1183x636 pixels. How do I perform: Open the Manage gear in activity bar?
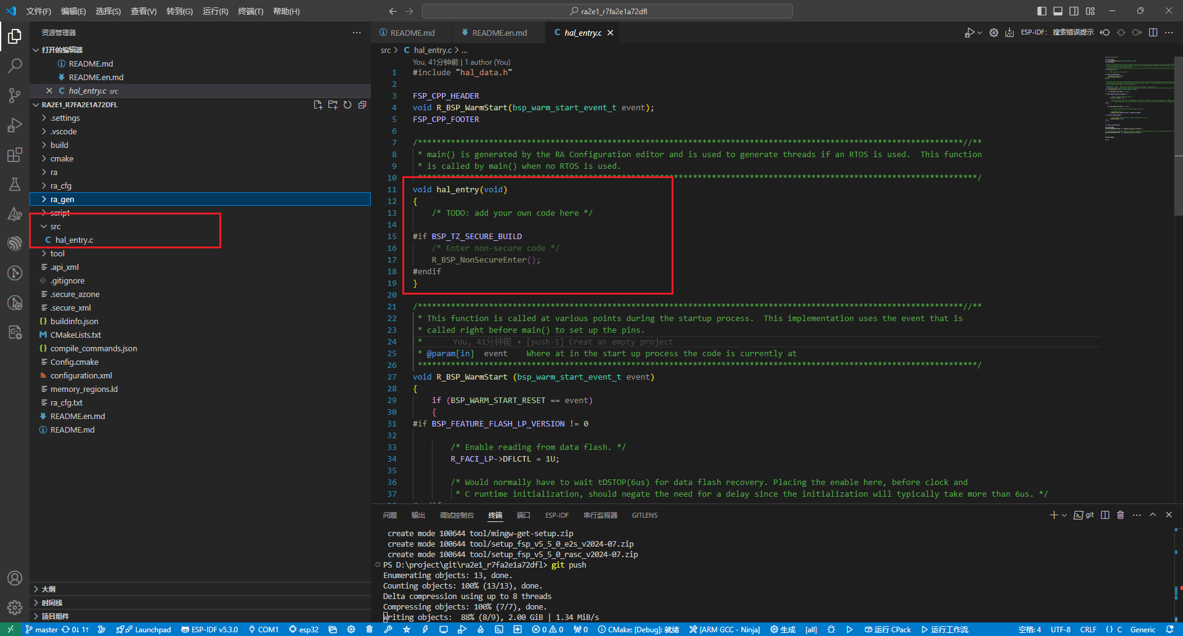coord(15,608)
